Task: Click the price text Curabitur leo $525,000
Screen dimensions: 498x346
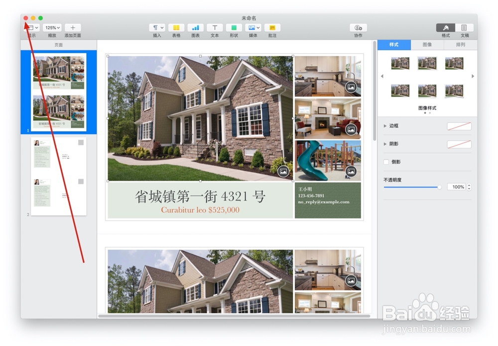Action: point(200,210)
